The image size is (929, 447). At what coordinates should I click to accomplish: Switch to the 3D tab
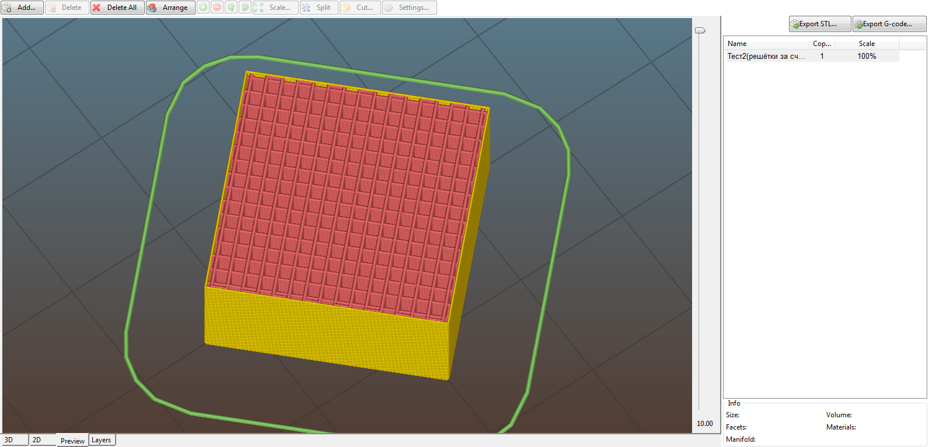[15, 440]
